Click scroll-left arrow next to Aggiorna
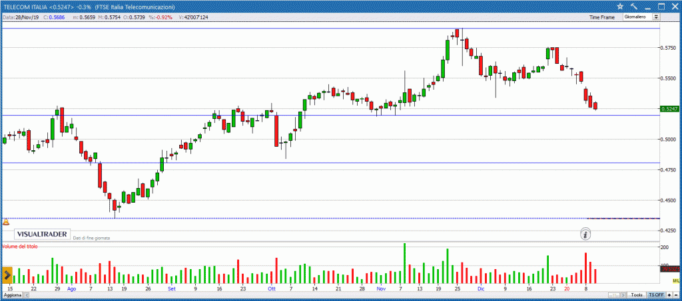 [26, 295]
